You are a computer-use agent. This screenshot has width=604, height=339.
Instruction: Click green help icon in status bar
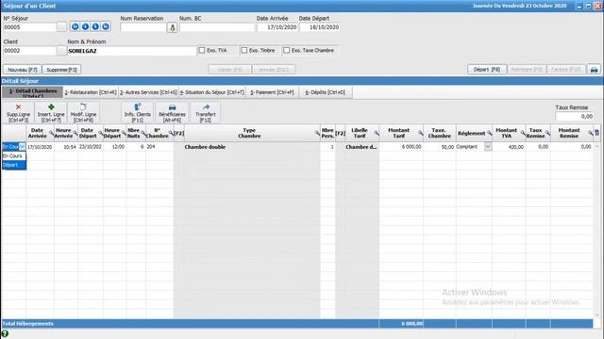5,334
